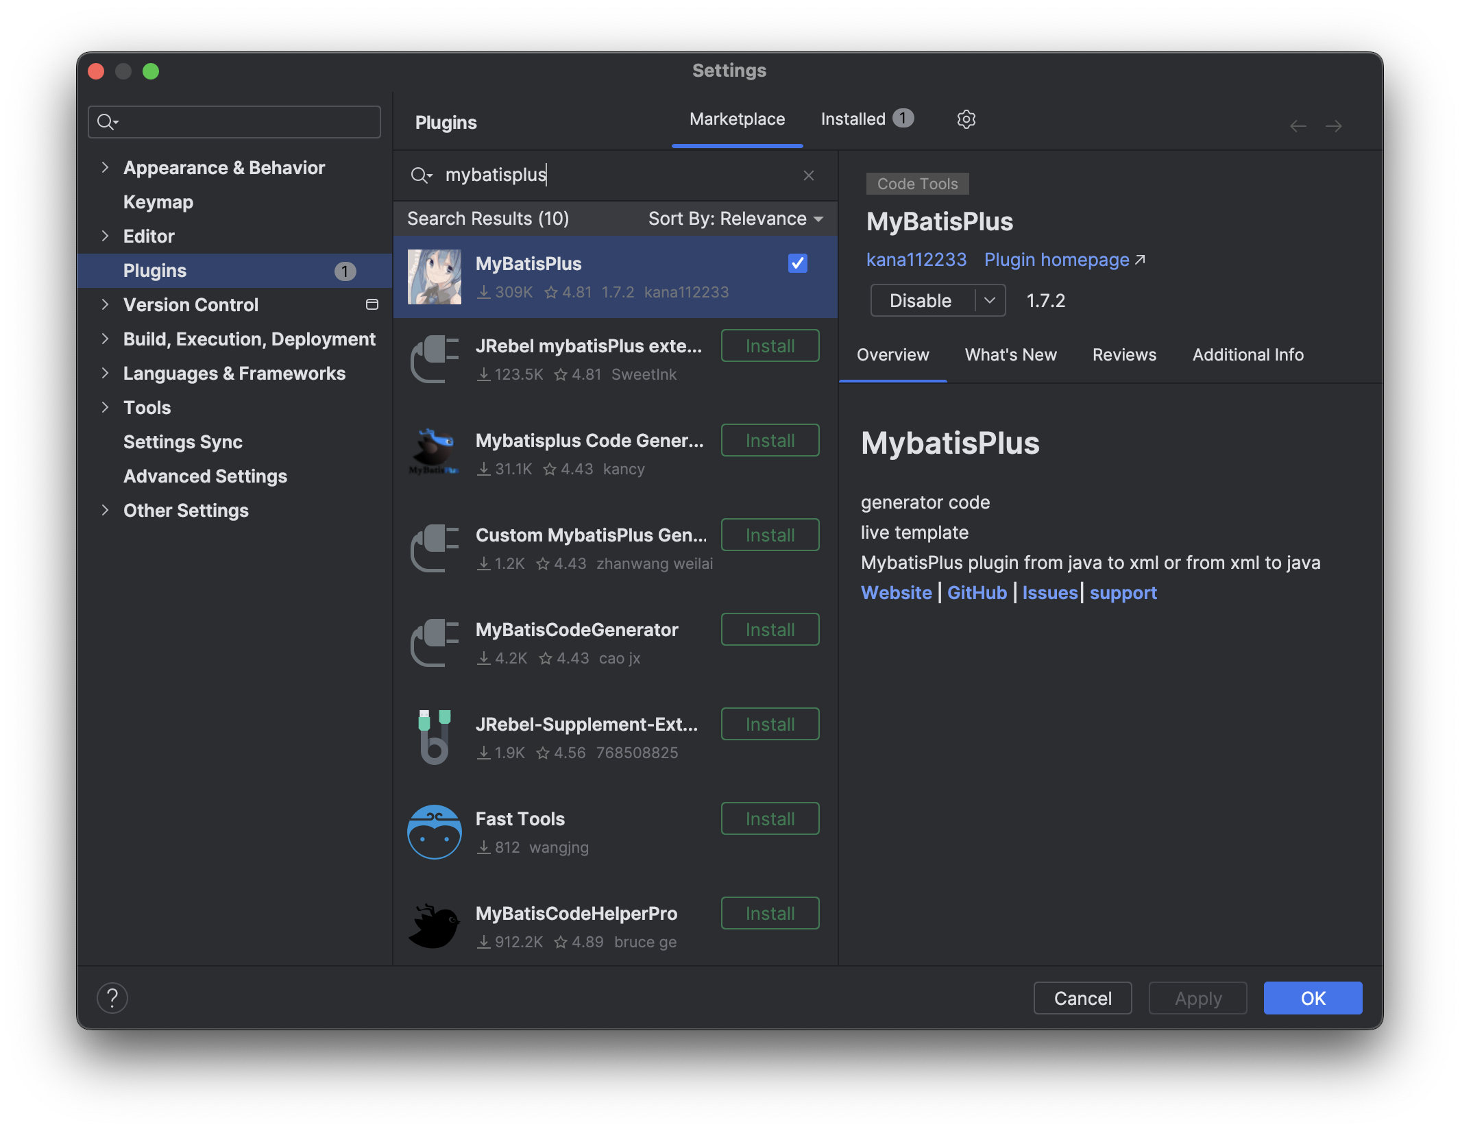Image resolution: width=1460 pixels, height=1131 pixels.
Task: Open the help question mark button
Action: [x=112, y=998]
